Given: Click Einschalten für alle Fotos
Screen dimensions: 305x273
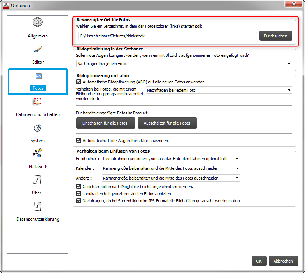Looking at the screenshot, I should click(x=106, y=123).
